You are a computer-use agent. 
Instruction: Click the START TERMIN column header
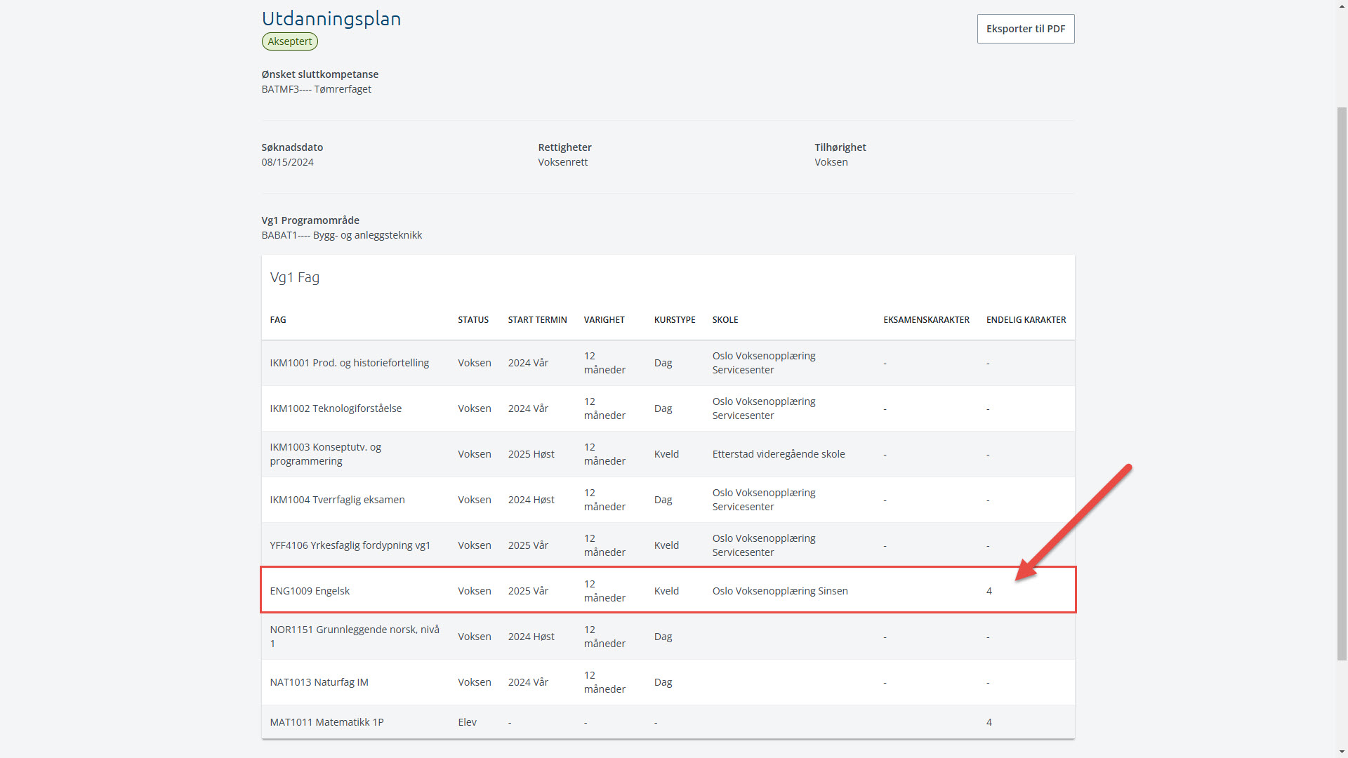click(537, 320)
